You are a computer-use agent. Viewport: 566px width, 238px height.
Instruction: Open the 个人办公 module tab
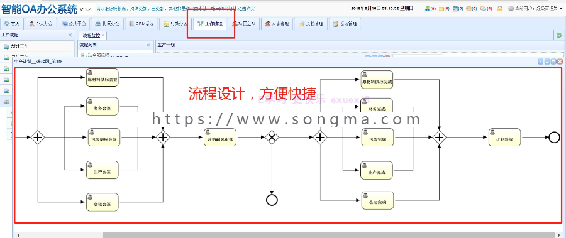coord(41,24)
